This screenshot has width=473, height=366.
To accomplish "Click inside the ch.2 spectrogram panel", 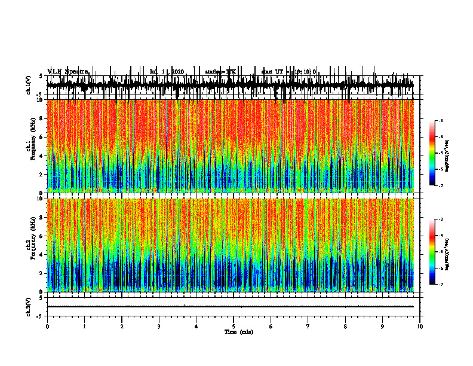I will pyautogui.click(x=231, y=245).
